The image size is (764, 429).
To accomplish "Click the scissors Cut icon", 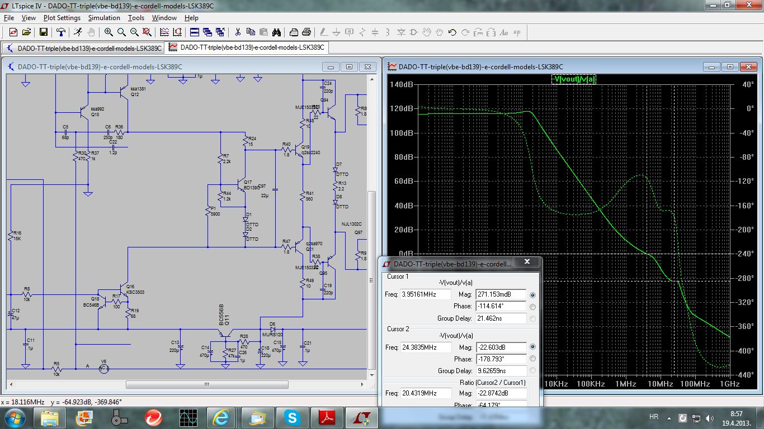I will [x=238, y=32].
